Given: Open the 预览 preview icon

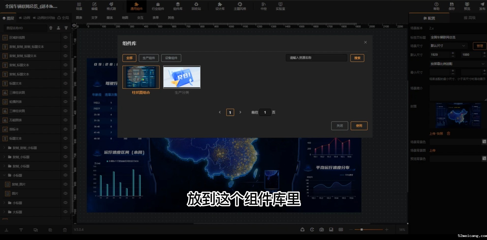Looking at the screenshot, I should click(x=467, y=6).
